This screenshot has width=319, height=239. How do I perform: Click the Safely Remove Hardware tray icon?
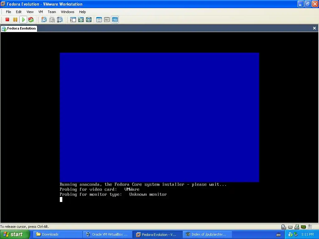296,235
